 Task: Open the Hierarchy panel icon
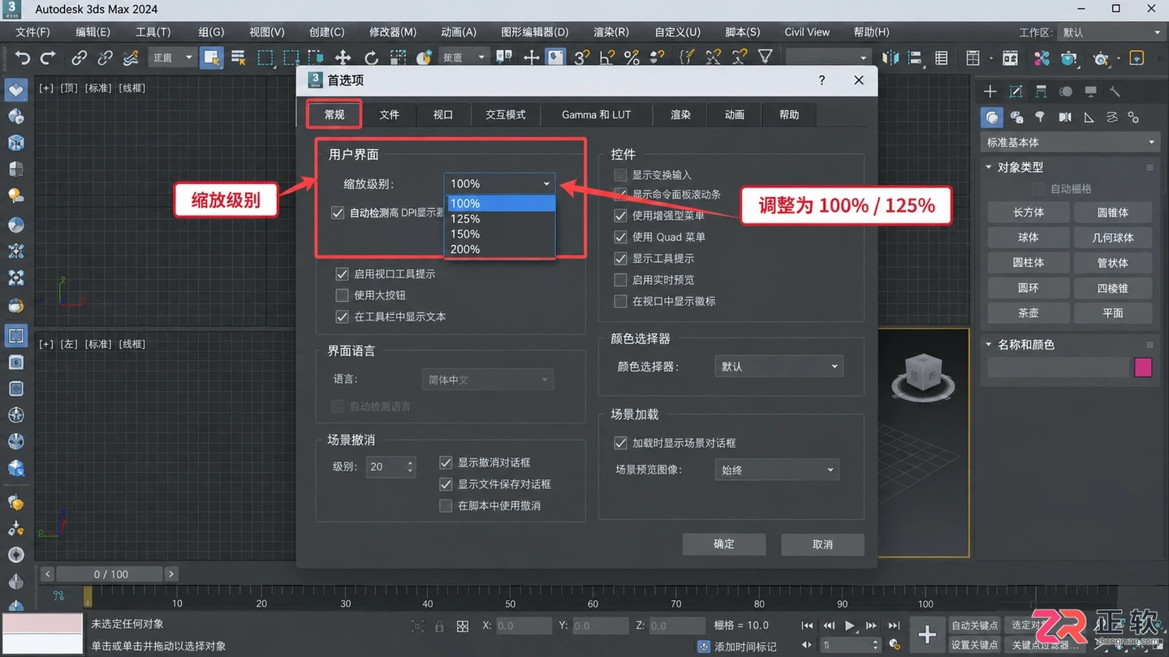(1041, 91)
